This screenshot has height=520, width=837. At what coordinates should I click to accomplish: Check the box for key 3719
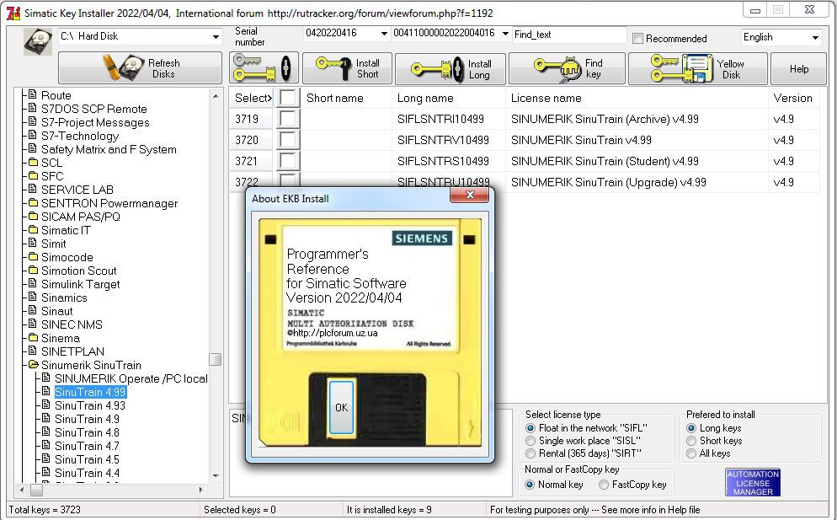pos(288,119)
